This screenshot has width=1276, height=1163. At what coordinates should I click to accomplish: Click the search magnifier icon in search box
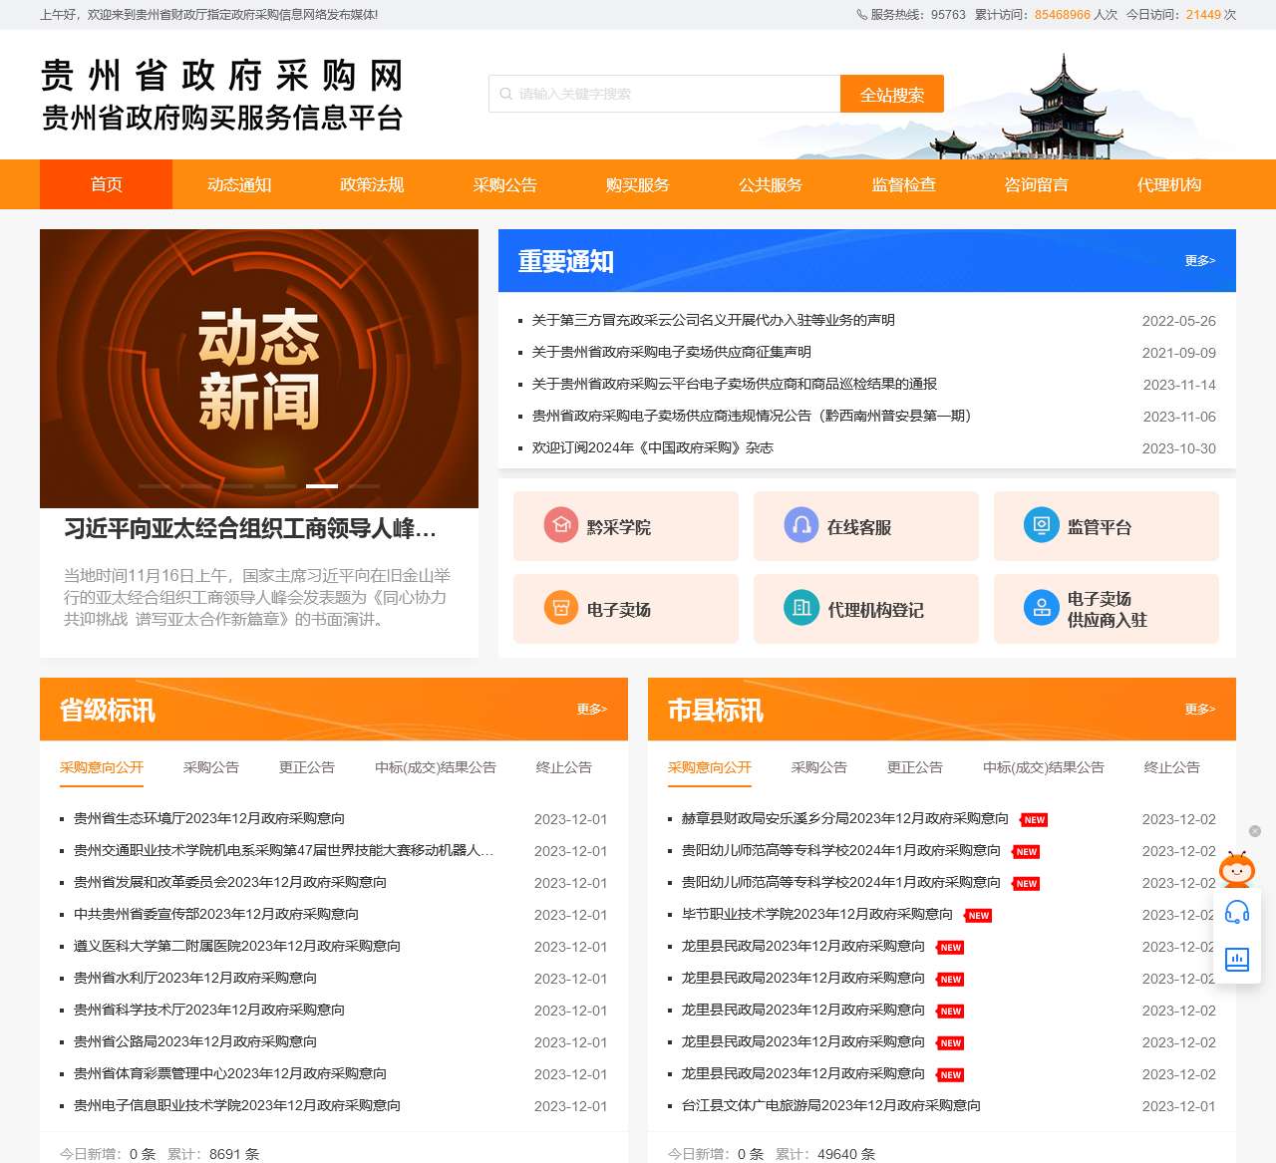click(x=506, y=94)
